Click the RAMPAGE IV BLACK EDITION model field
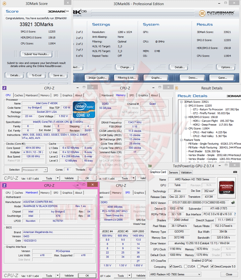 [x=45, y=206]
